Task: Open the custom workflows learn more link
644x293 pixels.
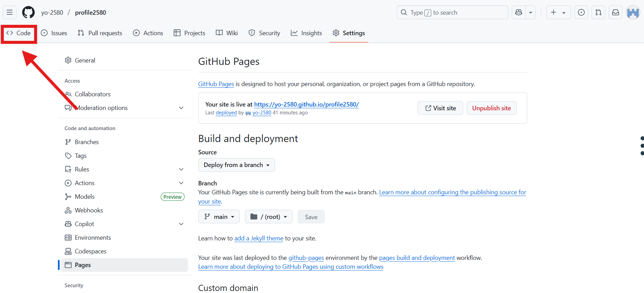Action: (x=291, y=267)
